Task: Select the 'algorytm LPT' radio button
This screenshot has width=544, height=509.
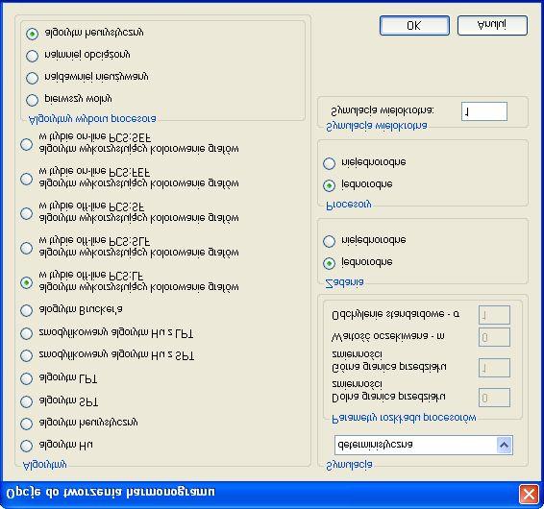Action: point(26,378)
